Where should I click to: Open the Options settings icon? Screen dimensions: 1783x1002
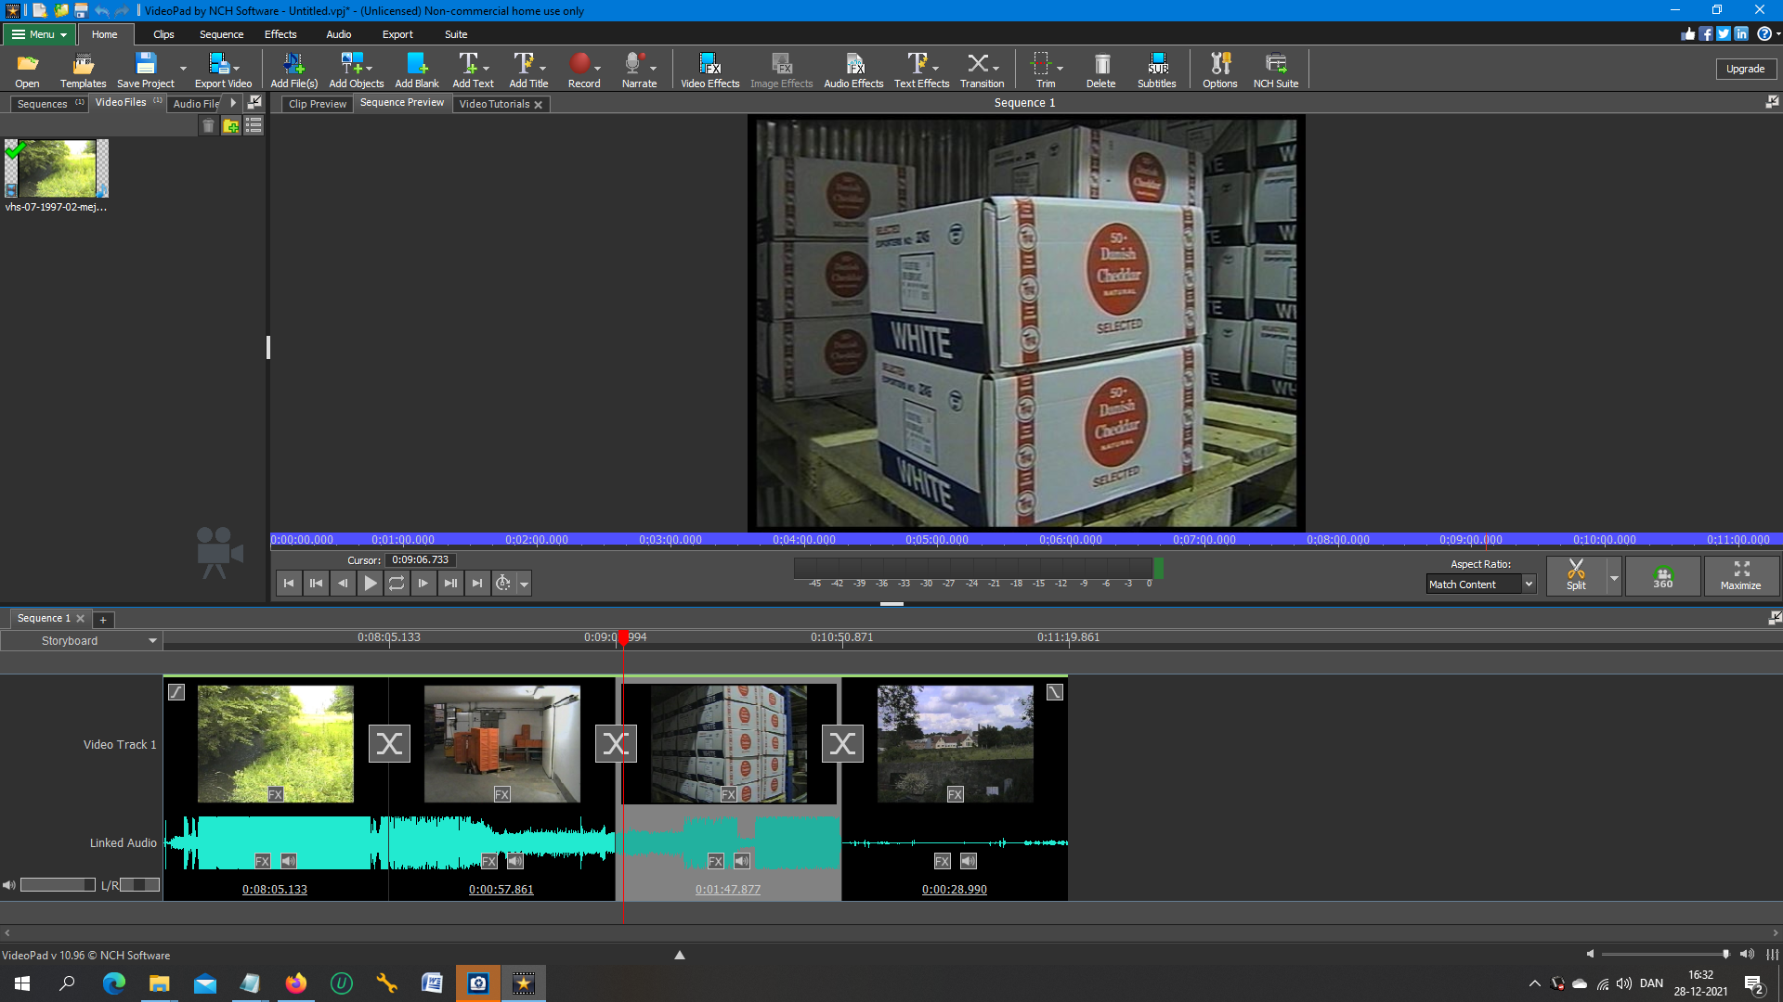coord(1219,70)
